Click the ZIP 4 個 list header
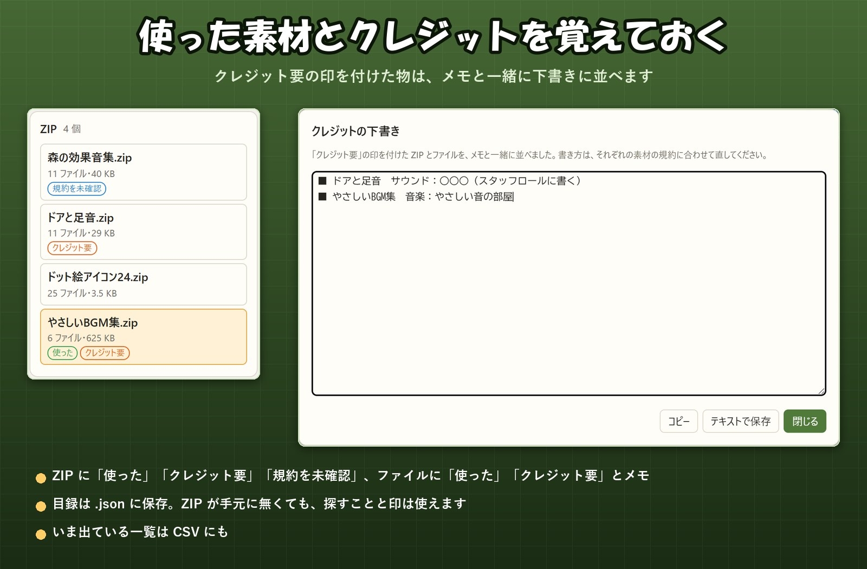 [61, 129]
